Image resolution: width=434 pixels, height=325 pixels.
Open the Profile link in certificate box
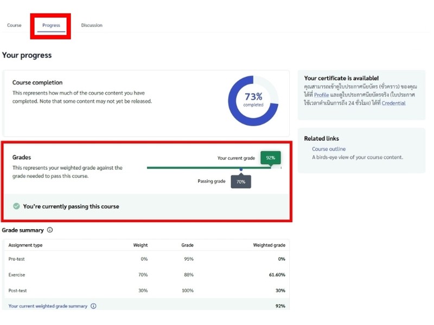[321, 95]
